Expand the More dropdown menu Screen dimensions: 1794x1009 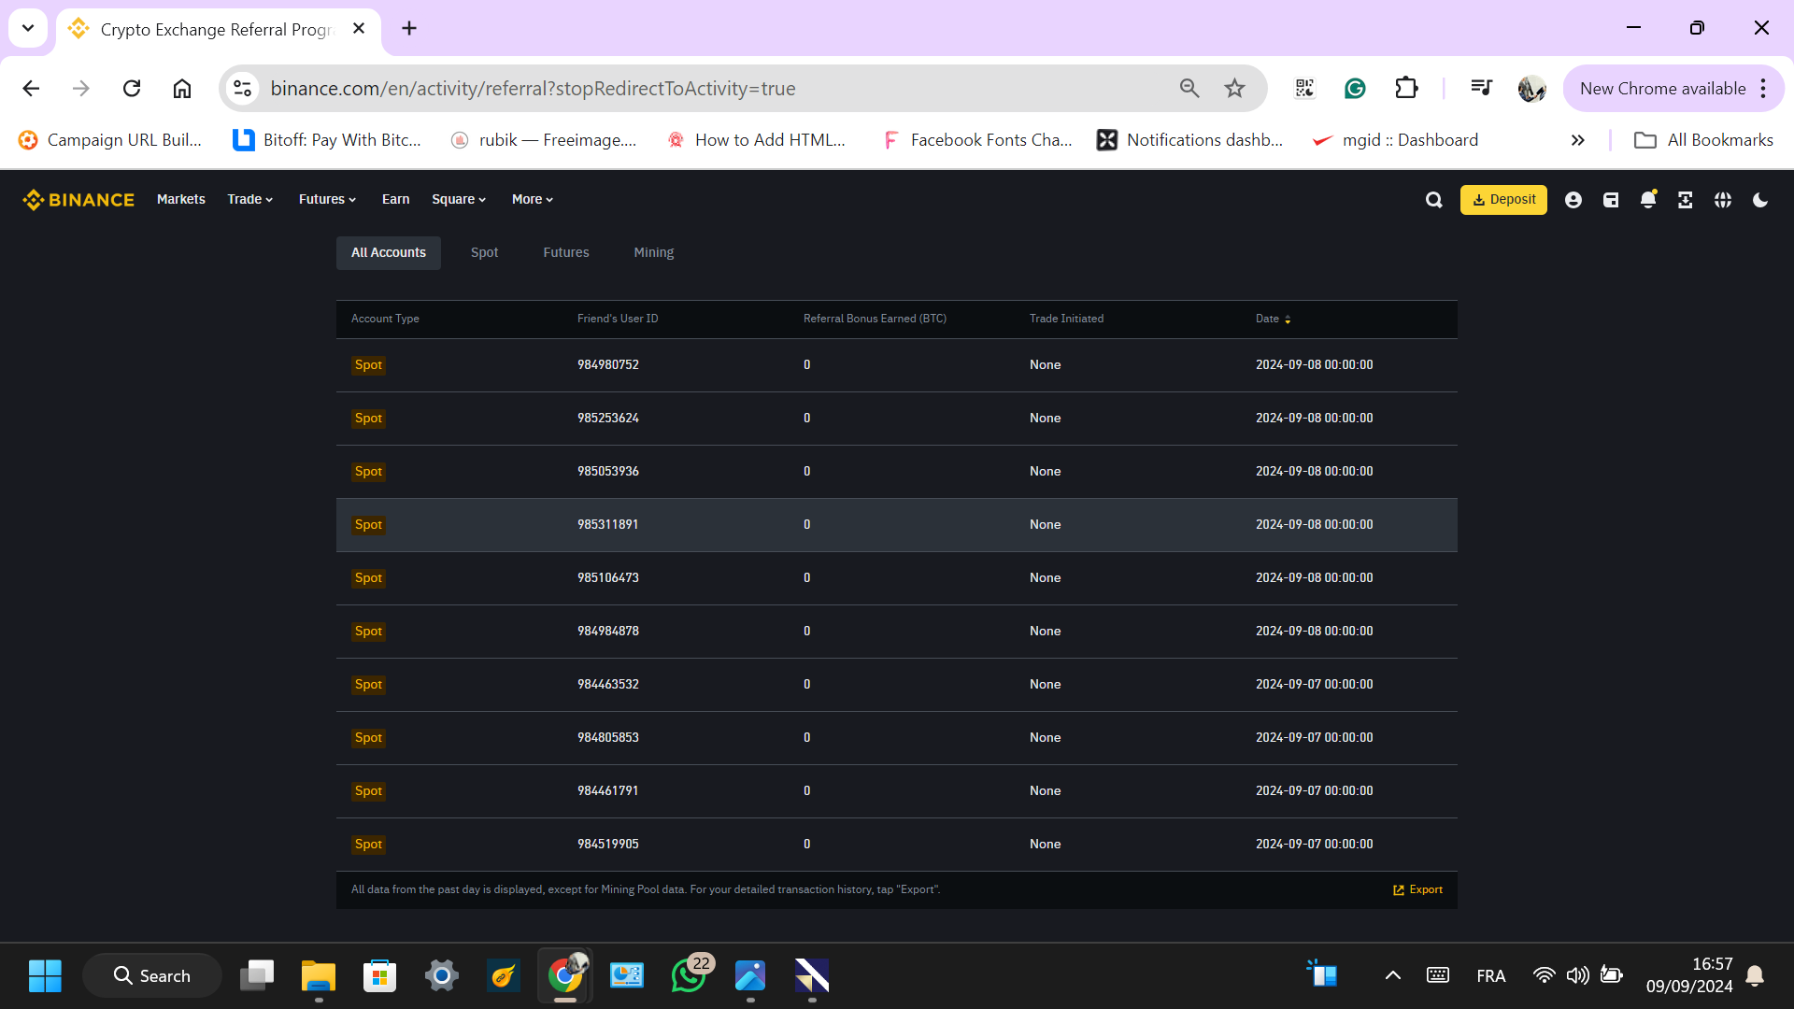click(532, 200)
